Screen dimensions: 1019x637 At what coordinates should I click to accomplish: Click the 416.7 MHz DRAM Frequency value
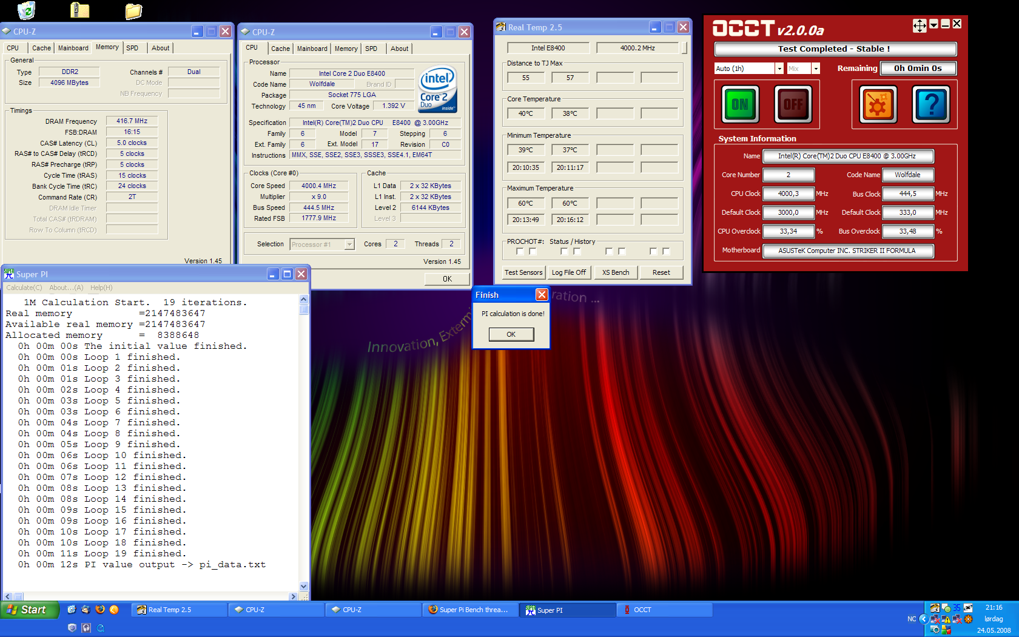[x=132, y=121]
